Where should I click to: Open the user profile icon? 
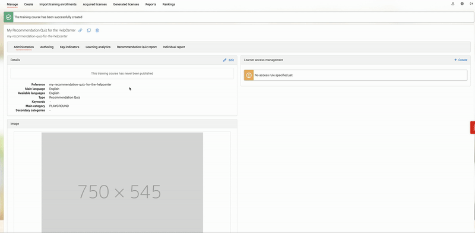[453, 4]
